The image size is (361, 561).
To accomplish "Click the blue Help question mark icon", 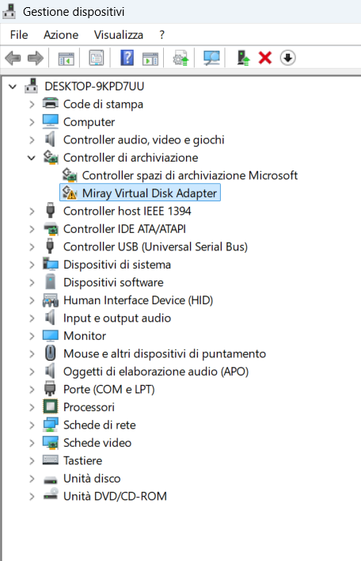I will pos(127,58).
